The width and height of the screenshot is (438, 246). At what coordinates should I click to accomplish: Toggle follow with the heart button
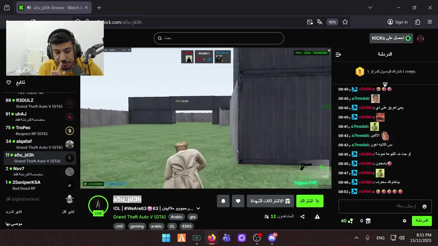238,201
